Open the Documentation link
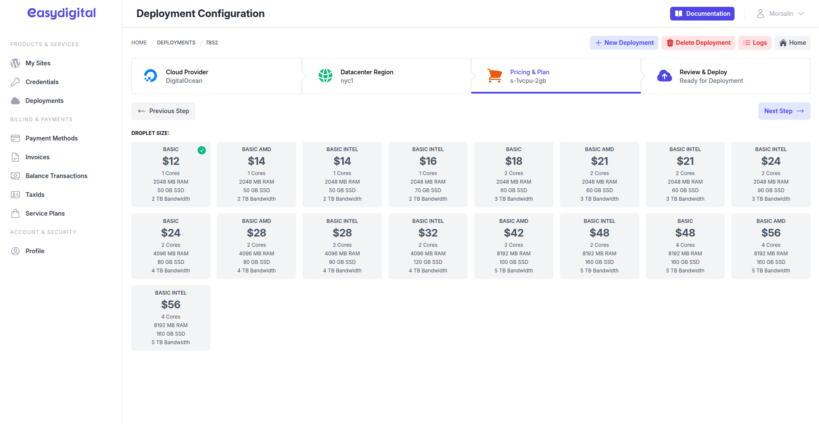Screen dimensions: 819x424 (702, 14)
